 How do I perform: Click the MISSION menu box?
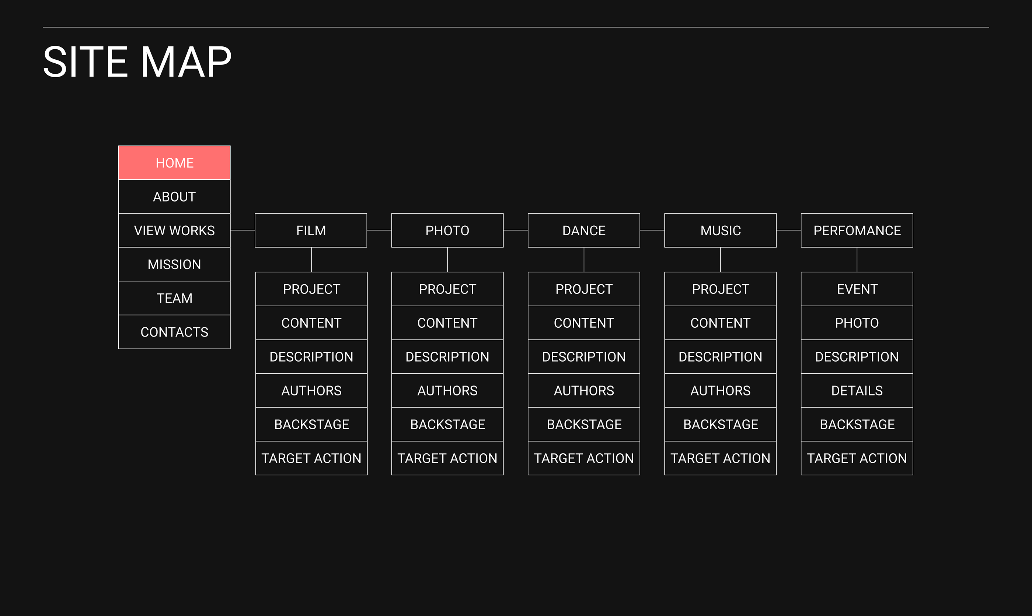pos(174,264)
